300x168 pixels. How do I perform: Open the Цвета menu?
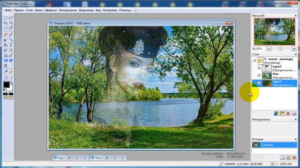click(x=38, y=10)
